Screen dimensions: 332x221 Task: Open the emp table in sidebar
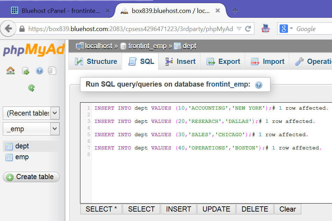click(22, 157)
